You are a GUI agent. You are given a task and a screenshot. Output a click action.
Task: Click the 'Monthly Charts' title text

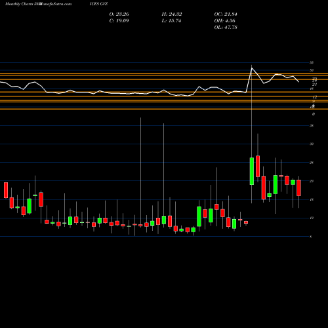coord(19,4)
